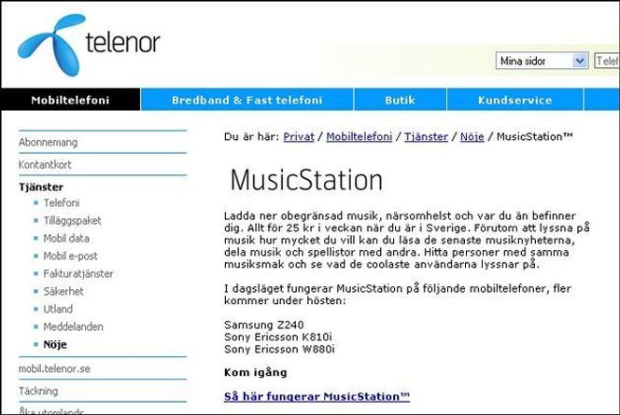This screenshot has width=620, height=415.
Task: Click the Kom igång heading
Action: pyautogui.click(x=256, y=372)
